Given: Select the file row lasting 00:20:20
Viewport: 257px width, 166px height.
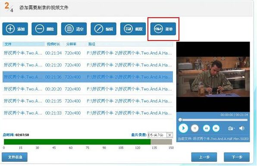Looking at the screenshot, I should click(x=88, y=89).
